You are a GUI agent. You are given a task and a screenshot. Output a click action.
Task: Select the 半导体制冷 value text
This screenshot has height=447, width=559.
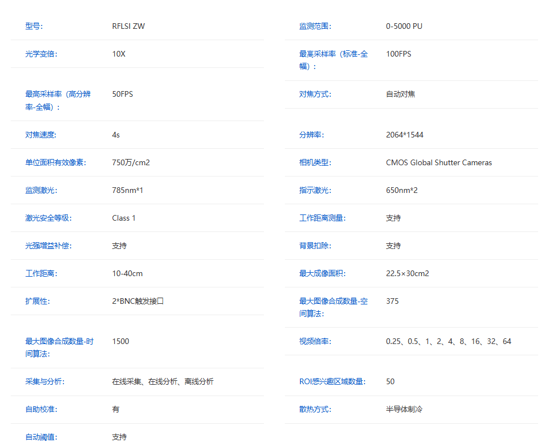click(x=405, y=409)
